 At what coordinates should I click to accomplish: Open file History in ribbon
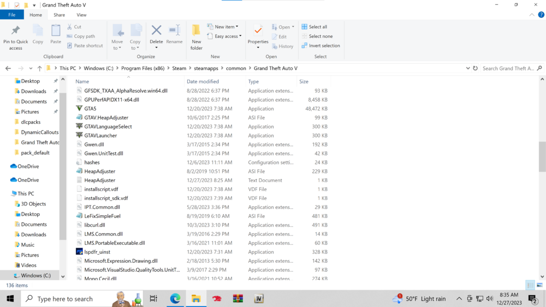pos(282,46)
